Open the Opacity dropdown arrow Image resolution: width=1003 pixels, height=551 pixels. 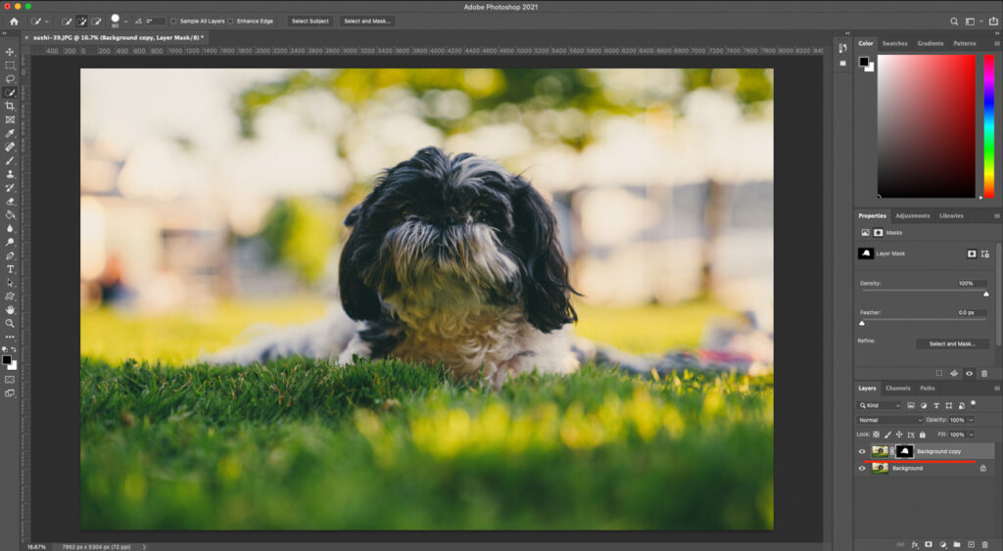pos(971,420)
